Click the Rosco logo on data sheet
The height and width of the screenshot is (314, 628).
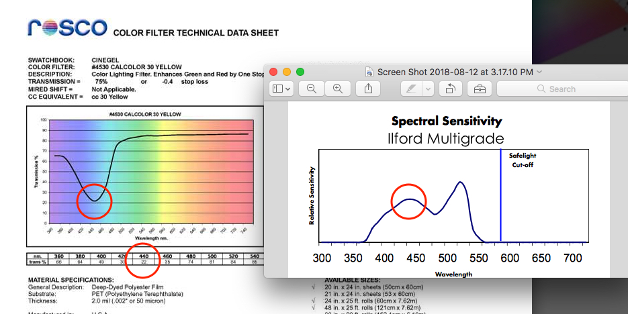click(x=67, y=28)
